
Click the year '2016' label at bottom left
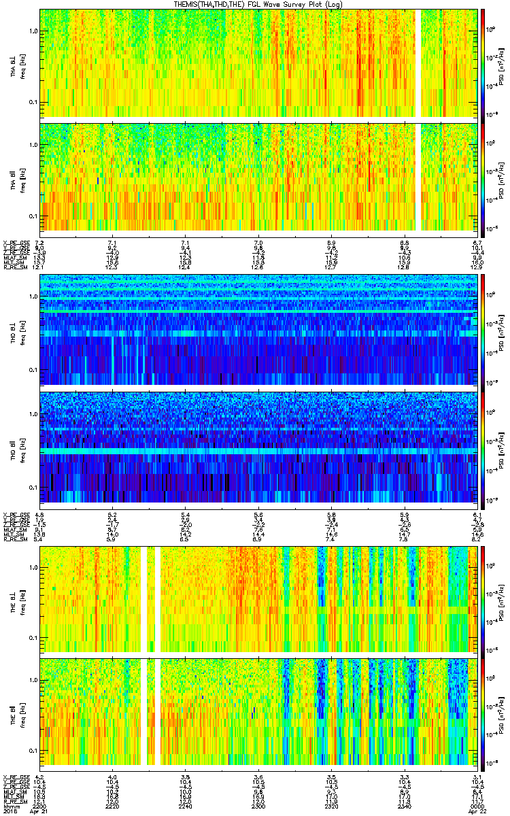tap(10, 811)
